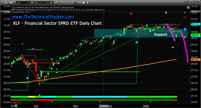Click the small EFS toolbar icon
Screen dimensions: 201x108
pos(76,3)
